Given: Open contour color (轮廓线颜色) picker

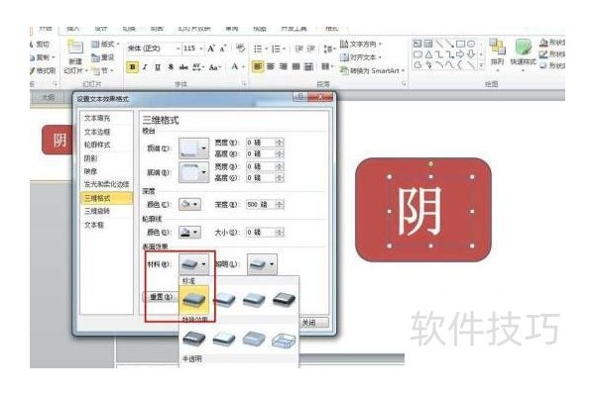Looking at the screenshot, I should pos(189,233).
